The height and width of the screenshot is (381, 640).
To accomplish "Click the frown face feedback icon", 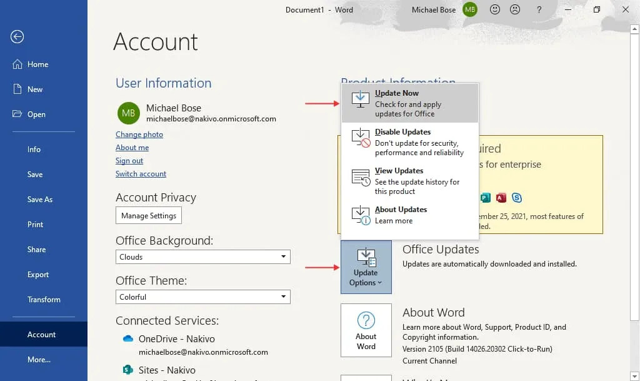I will (514, 9).
